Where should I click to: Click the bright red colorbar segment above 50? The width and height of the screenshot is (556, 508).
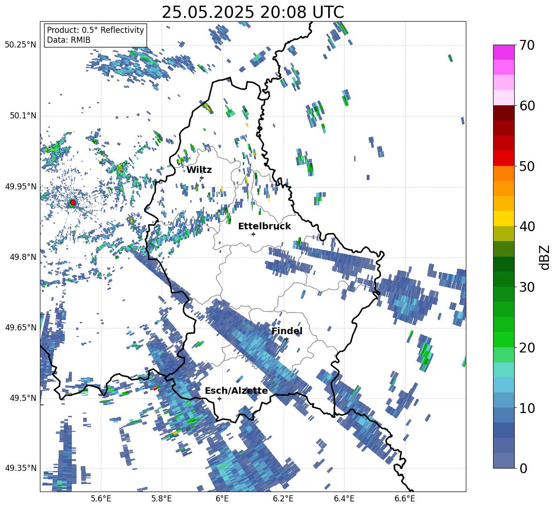tap(503, 158)
